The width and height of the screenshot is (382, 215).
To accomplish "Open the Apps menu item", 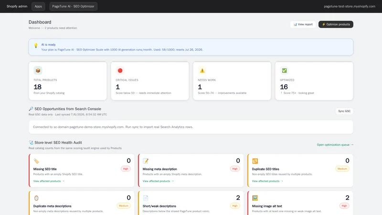I will point(38,6).
